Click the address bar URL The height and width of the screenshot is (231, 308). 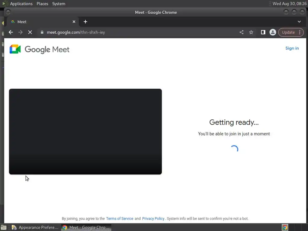click(76, 32)
